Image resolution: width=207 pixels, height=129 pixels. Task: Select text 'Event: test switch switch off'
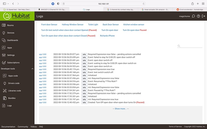pos(100,72)
